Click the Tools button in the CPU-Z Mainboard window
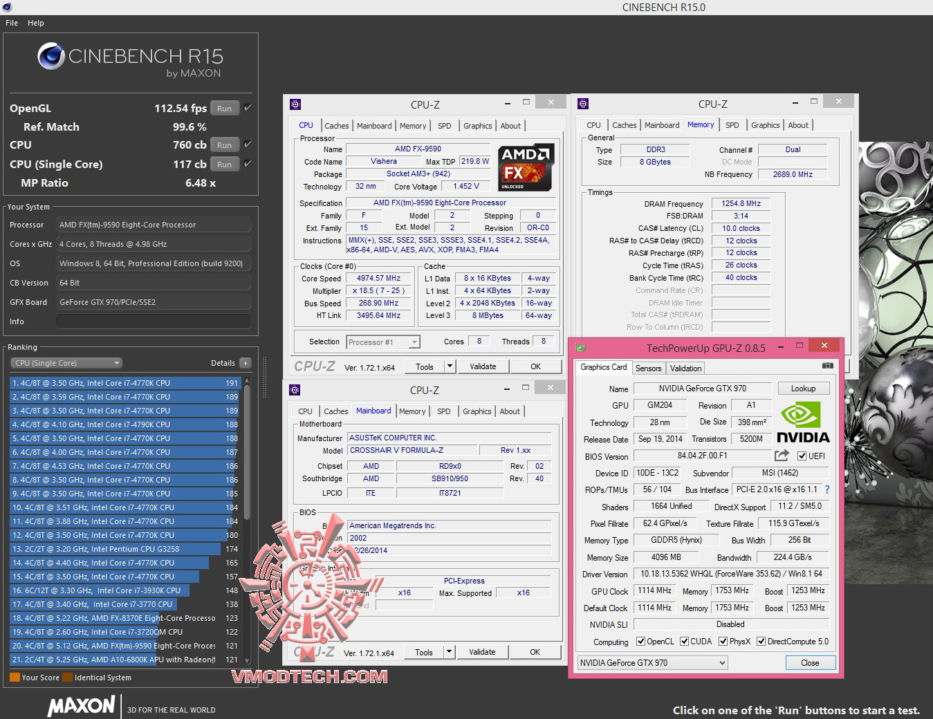 coord(424,652)
